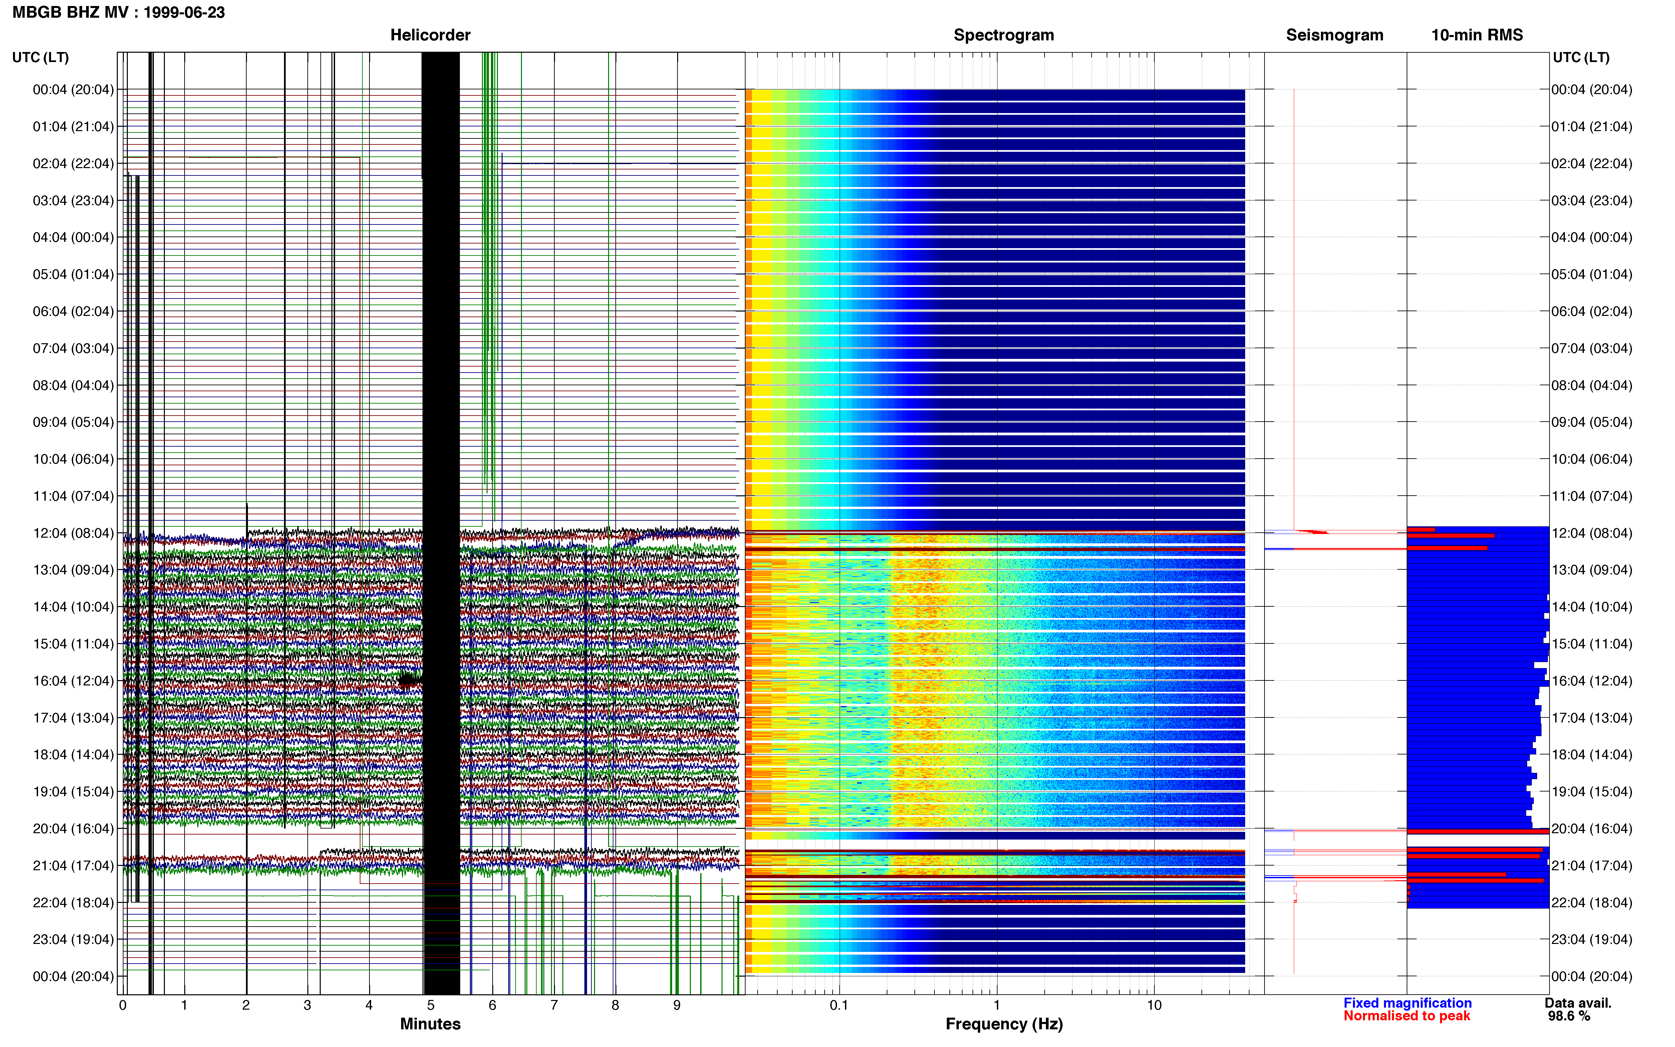The width and height of the screenshot is (1675, 1047).
Task: Click right axis time 22:04 (18:04)
Action: (x=1592, y=902)
